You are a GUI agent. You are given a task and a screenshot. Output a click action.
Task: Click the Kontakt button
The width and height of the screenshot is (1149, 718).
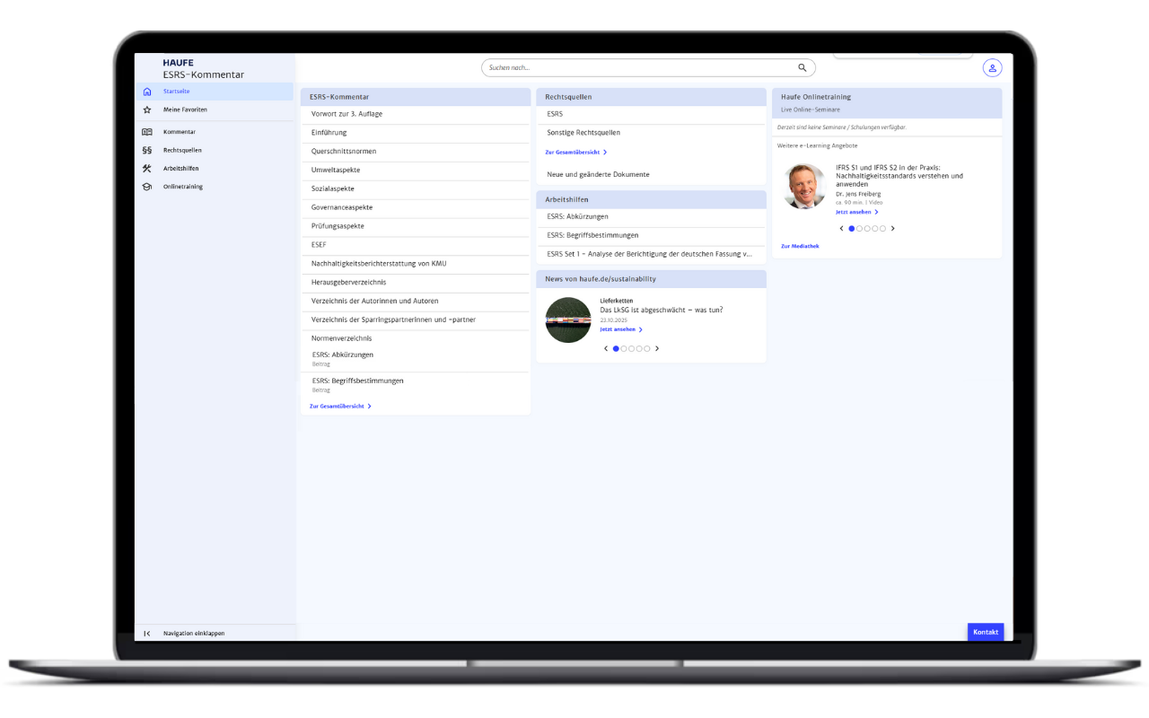pyautogui.click(x=986, y=632)
